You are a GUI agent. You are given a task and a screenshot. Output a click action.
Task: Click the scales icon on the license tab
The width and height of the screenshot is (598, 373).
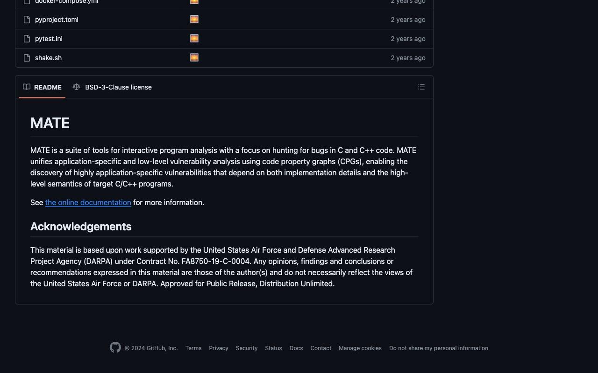77,87
